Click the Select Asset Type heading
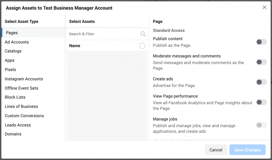This screenshot has width=272, height=160. (21, 21)
